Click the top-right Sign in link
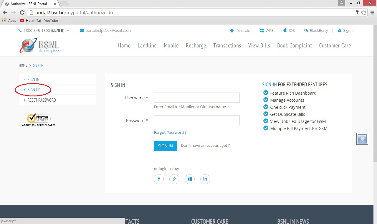 click(346, 30)
